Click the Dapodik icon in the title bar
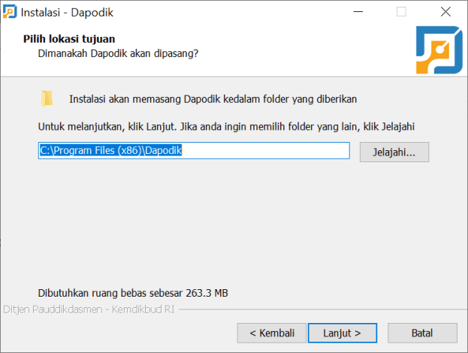 tap(10, 12)
